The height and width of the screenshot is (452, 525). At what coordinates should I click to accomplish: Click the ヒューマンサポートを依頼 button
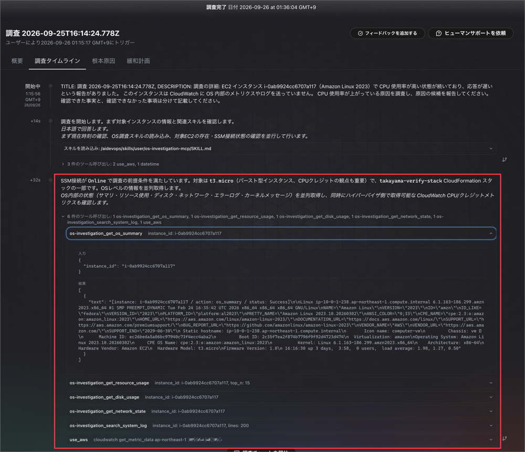pos(470,33)
